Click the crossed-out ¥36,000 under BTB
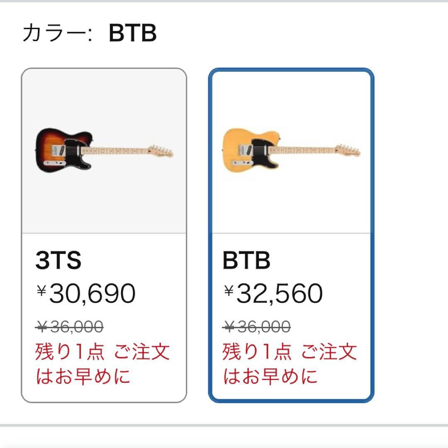Viewport: 448px width, 448px height. coord(257,327)
